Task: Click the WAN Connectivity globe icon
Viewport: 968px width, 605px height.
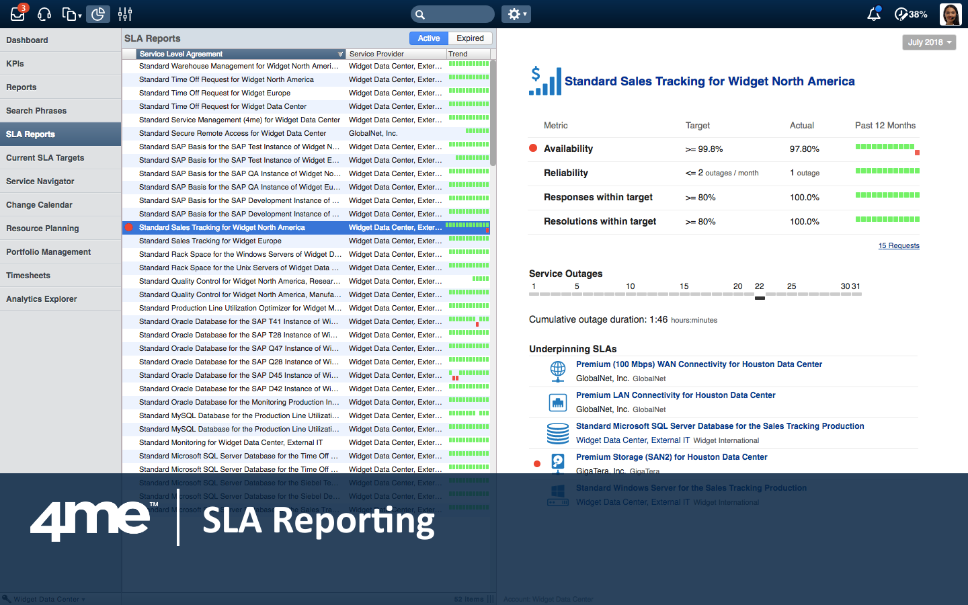Action: (x=557, y=371)
